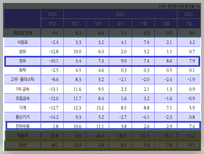Click -8.6 in the 고무·플라스틱 row
204x154 pixels.
[x=54, y=80]
